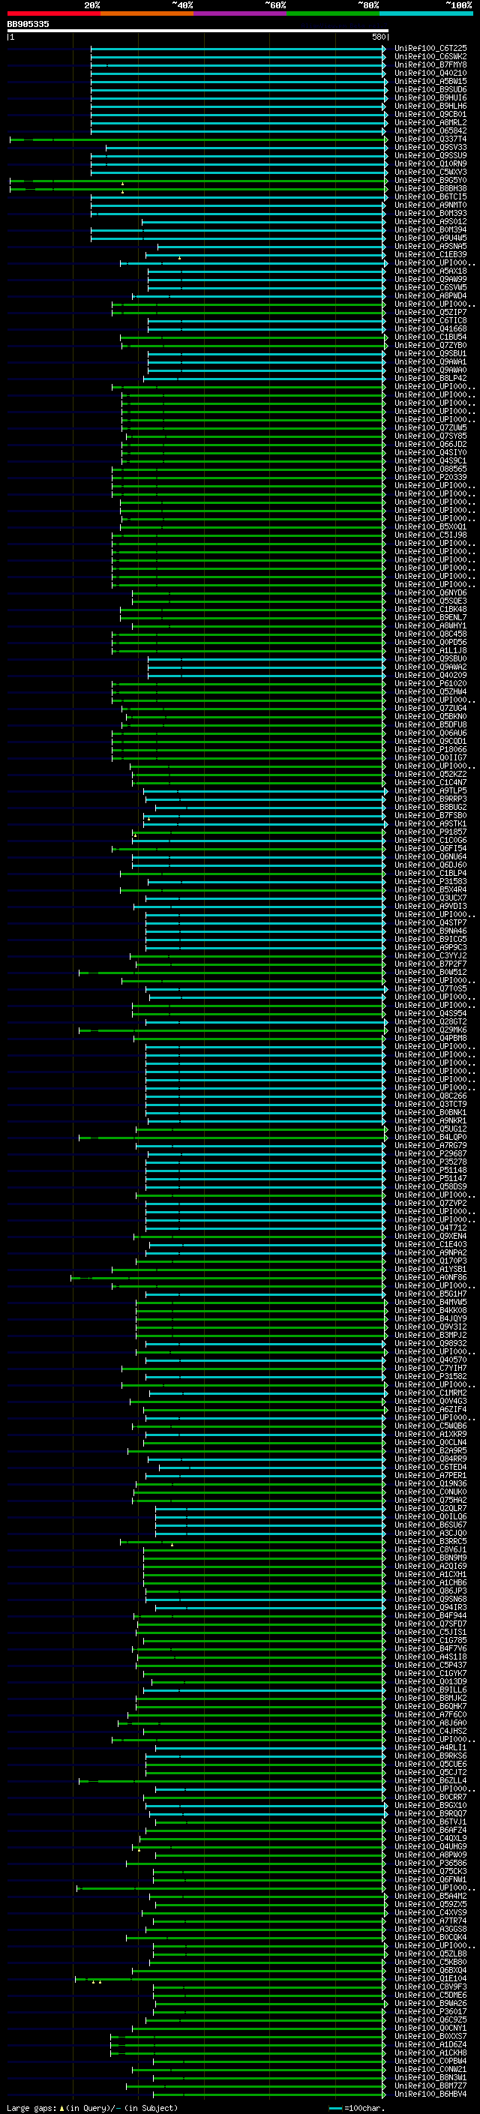Select label UniRef100_Q7ZUG4

point(430,708)
